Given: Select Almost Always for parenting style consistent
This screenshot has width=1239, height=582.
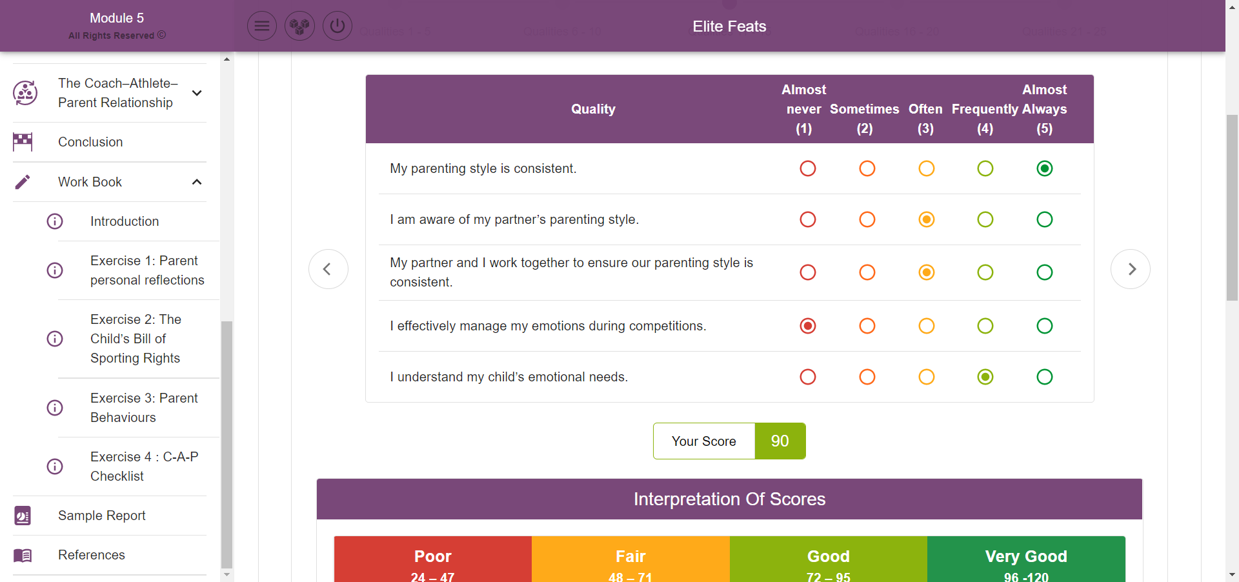Looking at the screenshot, I should (x=1044, y=168).
